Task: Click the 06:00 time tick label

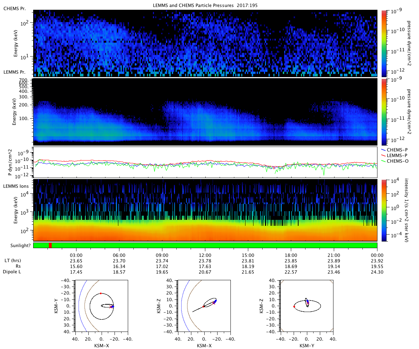Action: [x=119, y=255]
